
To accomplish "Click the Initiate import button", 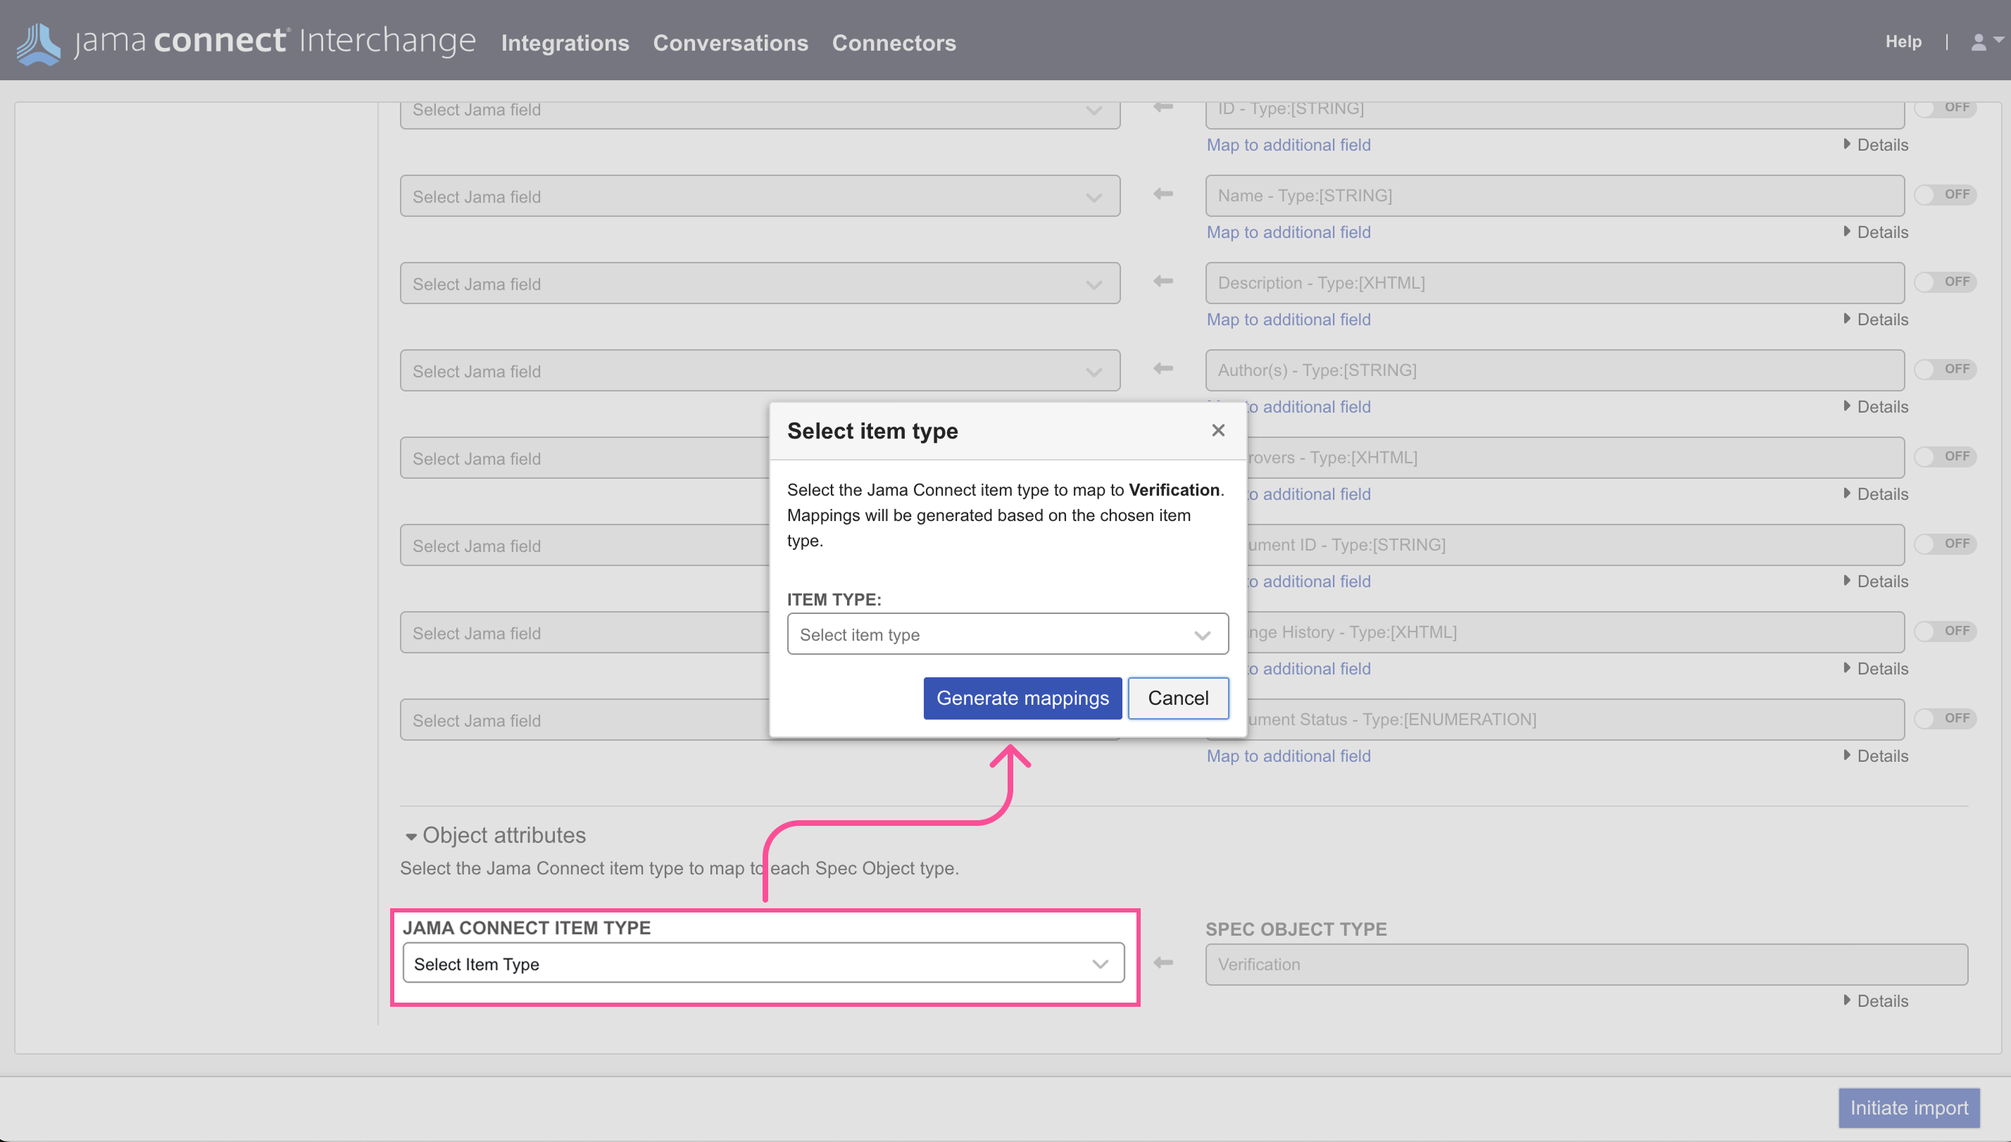I will click(x=1908, y=1108).
